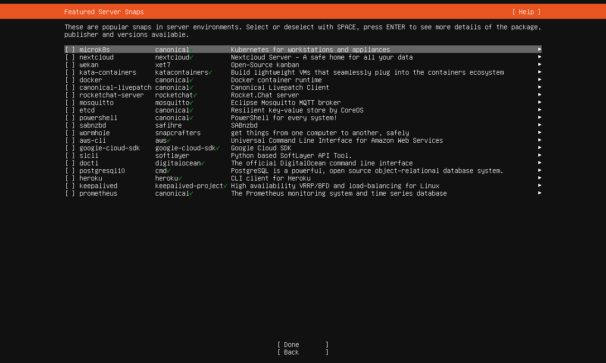This screenshot has width=606, height=363.
Task: Select the wormhole snap name
Action: (95, 133)
